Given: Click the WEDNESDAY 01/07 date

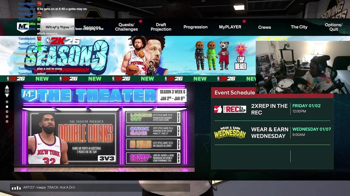Looking at the screenshot, I should pyautogui.click(x=312, y=129).
